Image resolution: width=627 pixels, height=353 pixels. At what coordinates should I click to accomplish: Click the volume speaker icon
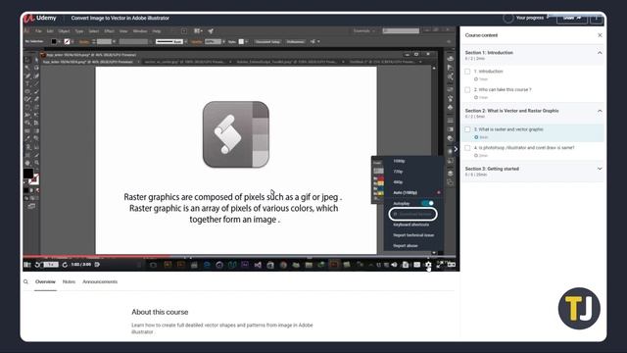(x=394, y=265)
